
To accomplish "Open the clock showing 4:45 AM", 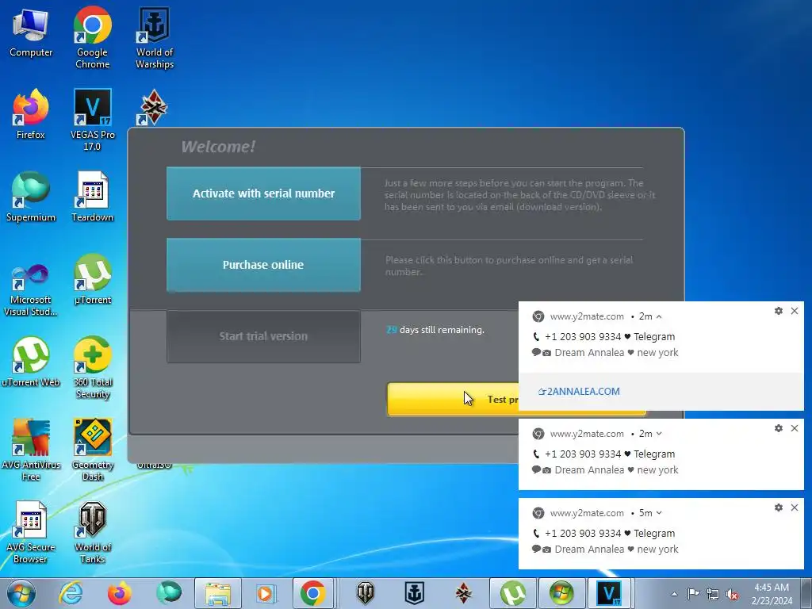I will 772,593.
